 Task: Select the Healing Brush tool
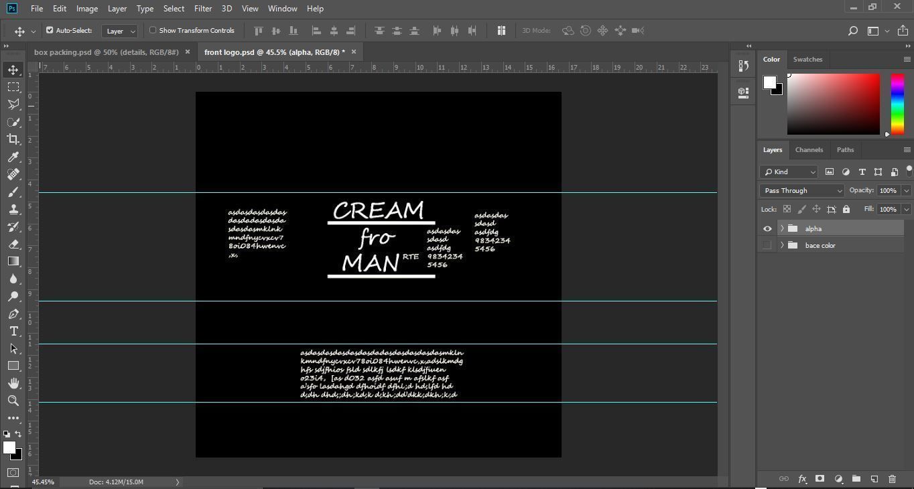click(x=13, y=174)
